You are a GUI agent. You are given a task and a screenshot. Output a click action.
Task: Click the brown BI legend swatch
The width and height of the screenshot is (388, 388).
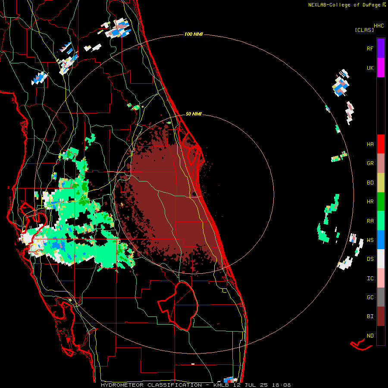click(381, 316)
